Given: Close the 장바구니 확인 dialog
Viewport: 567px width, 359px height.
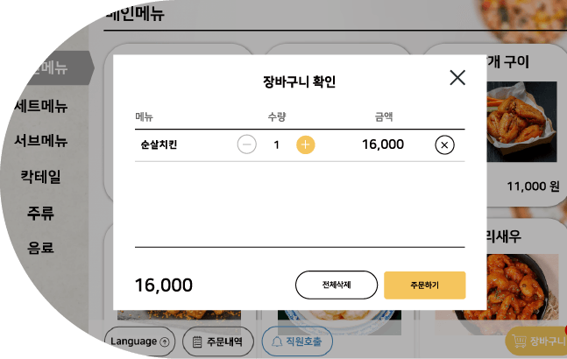Looking at the screenshot, I should pos(457,78).
